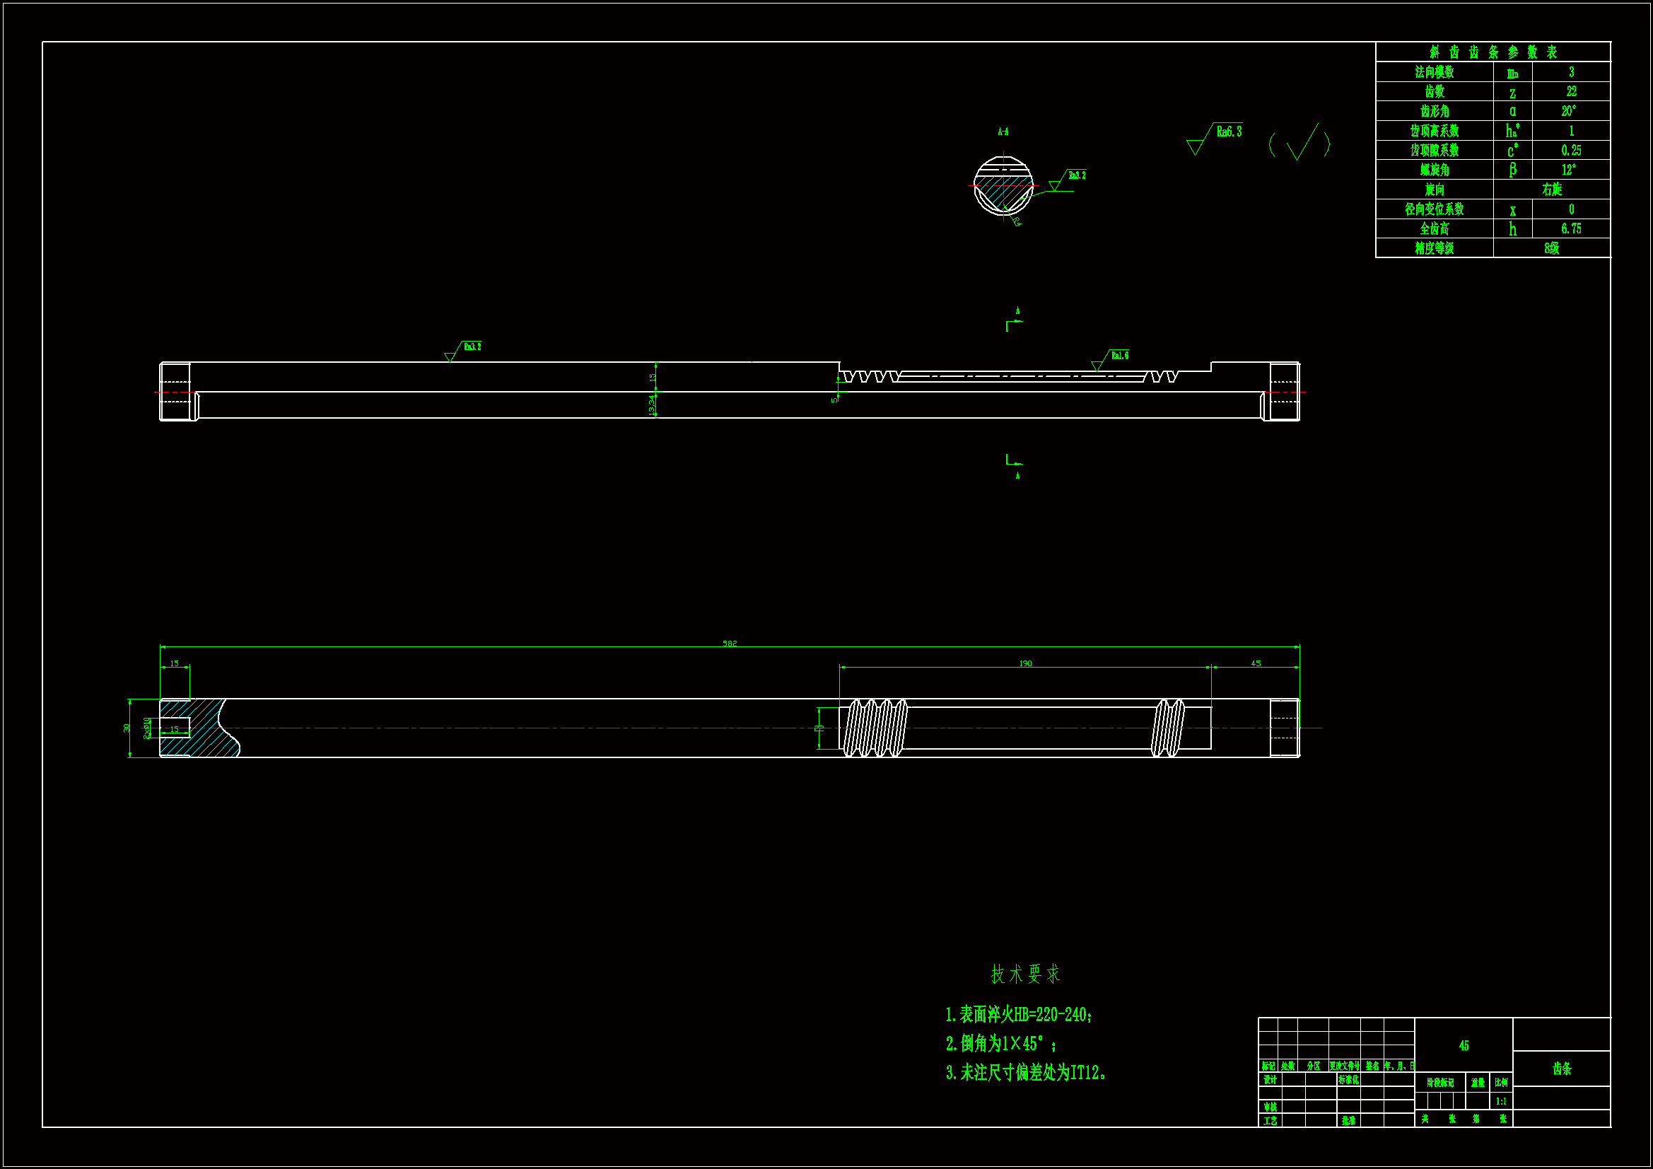Screen dimensions: 1653x1169
Task: Click the material 45 cell in the title block
Action: click(x=1463, y=1045)
